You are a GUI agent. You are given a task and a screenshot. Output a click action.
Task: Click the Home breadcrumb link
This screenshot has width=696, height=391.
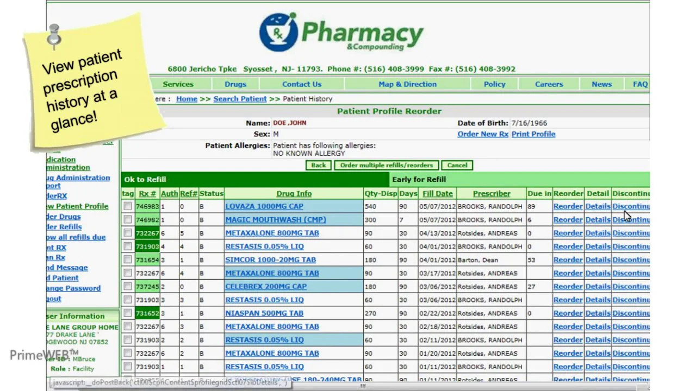(x=187, y=99)
